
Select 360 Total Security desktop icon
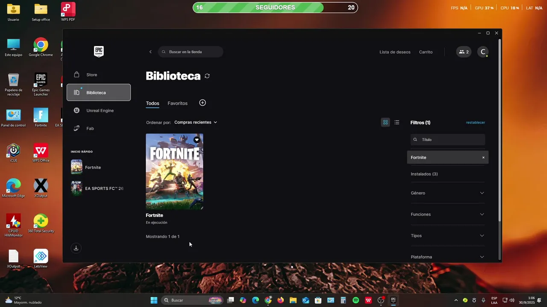coord(41,223)
